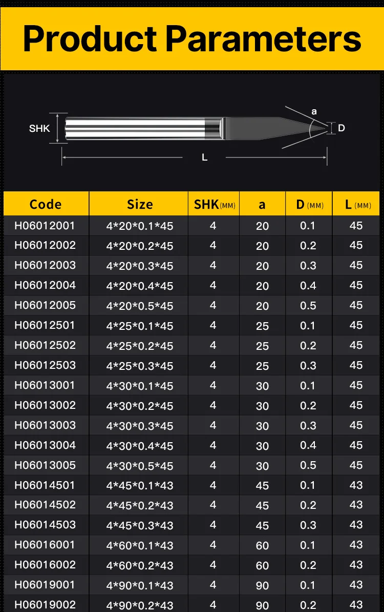
Task: Click size cell 4*90*0.1*43
Action: click(140, 585)
